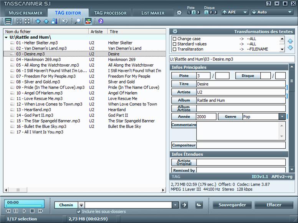Open the Tag Processor tab

[x=111, y=13]
